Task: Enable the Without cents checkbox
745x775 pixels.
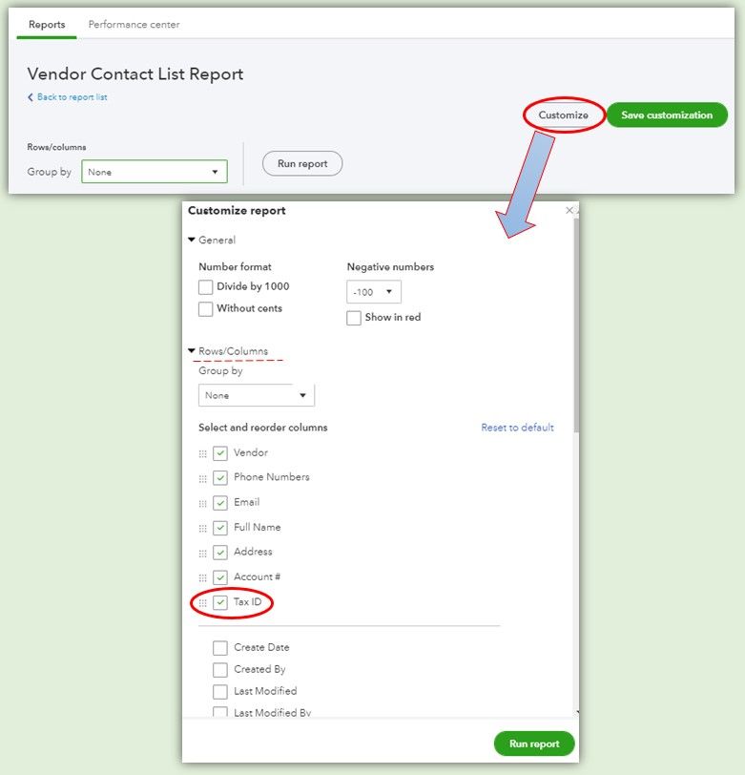Action: tap(205, 309)
